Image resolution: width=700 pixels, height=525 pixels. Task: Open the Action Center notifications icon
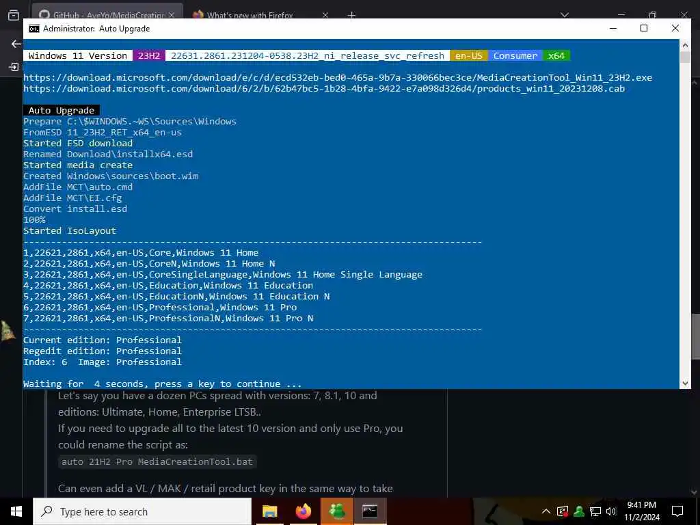(x=677, y=511)
